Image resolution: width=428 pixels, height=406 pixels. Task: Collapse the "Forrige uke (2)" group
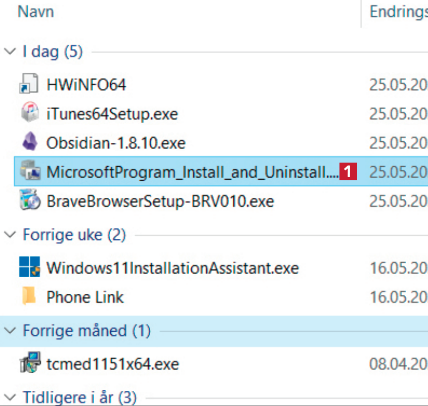(x=10, y=235)
